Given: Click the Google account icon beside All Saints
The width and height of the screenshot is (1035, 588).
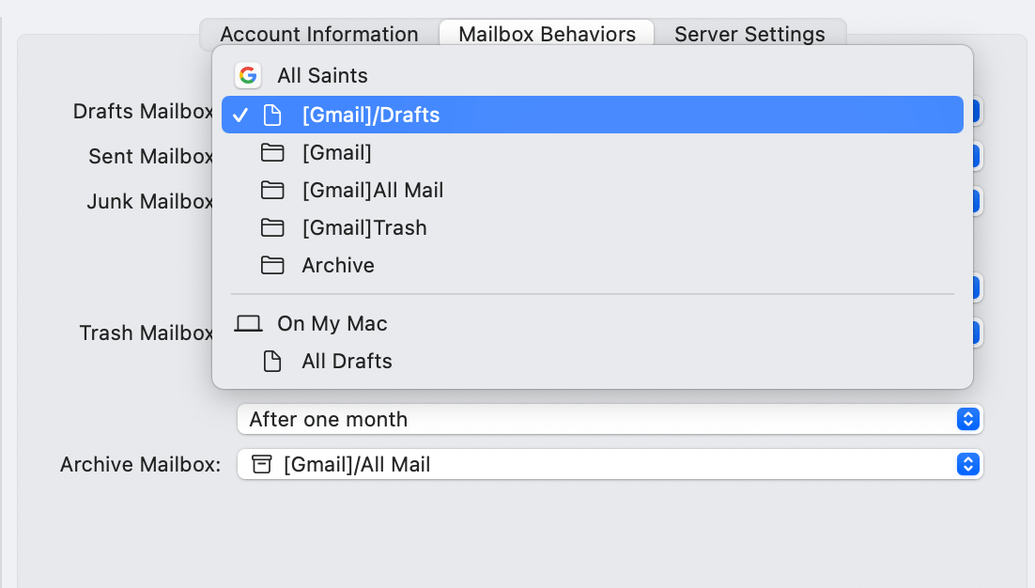Looking at the screenshot, I should click(x=247, y=75).
